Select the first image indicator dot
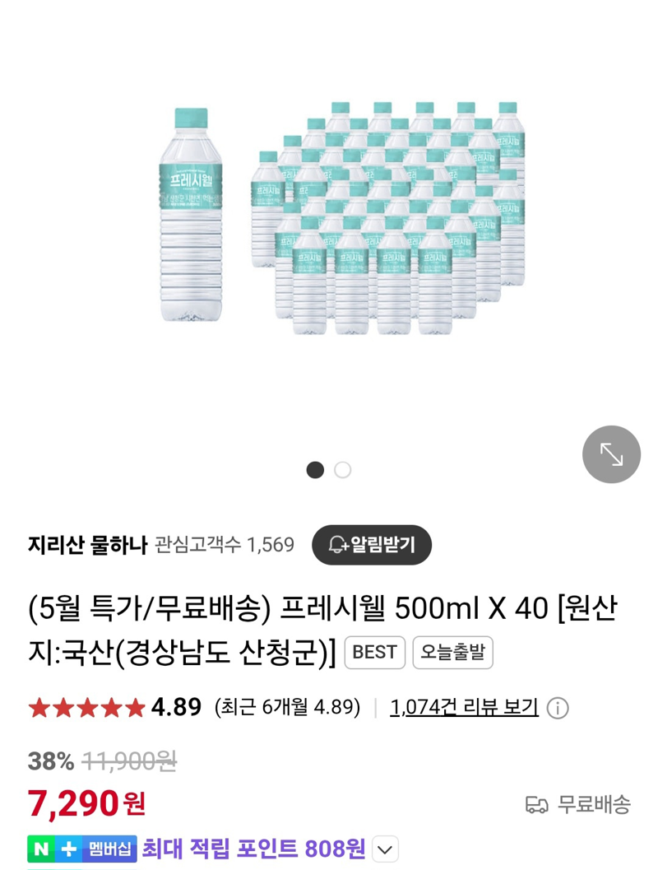The height and width of the screenshot is (870, 658). click(315, 470)
